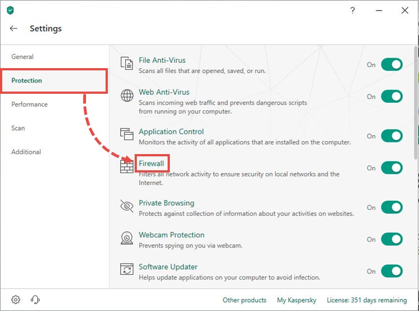Open support via the headset icon
This screenshot has width=419, height=311.
pyautogui.click(x=35, y=299)
